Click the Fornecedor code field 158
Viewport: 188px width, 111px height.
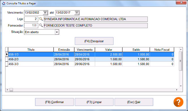pyautogui.click(x=31, y=25)
